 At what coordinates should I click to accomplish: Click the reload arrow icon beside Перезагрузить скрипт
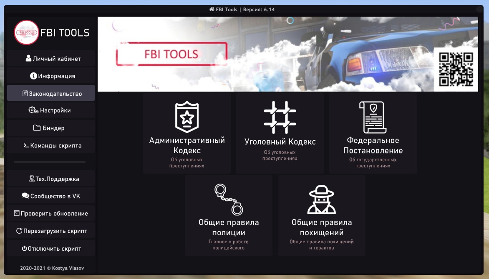pyautogui.click(x=19, y=231)
